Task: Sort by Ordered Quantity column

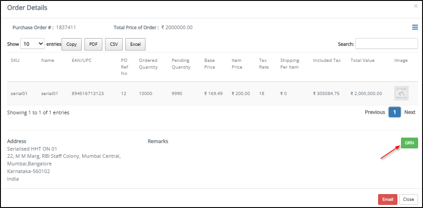Action: [148, 64]
